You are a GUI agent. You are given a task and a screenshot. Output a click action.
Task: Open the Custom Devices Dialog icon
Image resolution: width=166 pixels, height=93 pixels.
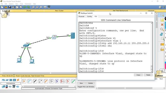pyautogui.click(x=49, y=7)
